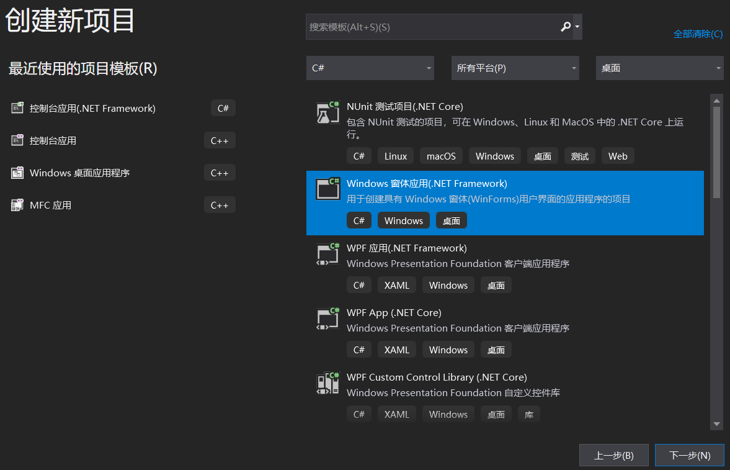Click the scrollbar down arrow of template list

tap(716, 424)
